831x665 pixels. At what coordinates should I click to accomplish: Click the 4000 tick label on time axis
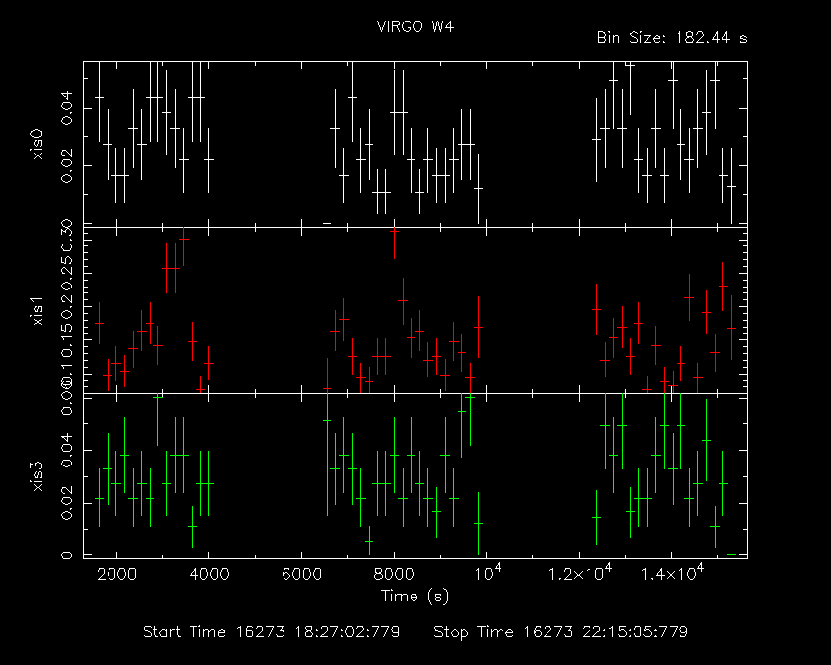click(209, 574)
